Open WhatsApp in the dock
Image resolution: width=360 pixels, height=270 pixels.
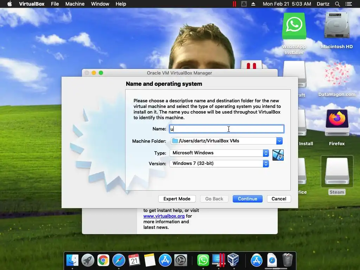(203, 261)
